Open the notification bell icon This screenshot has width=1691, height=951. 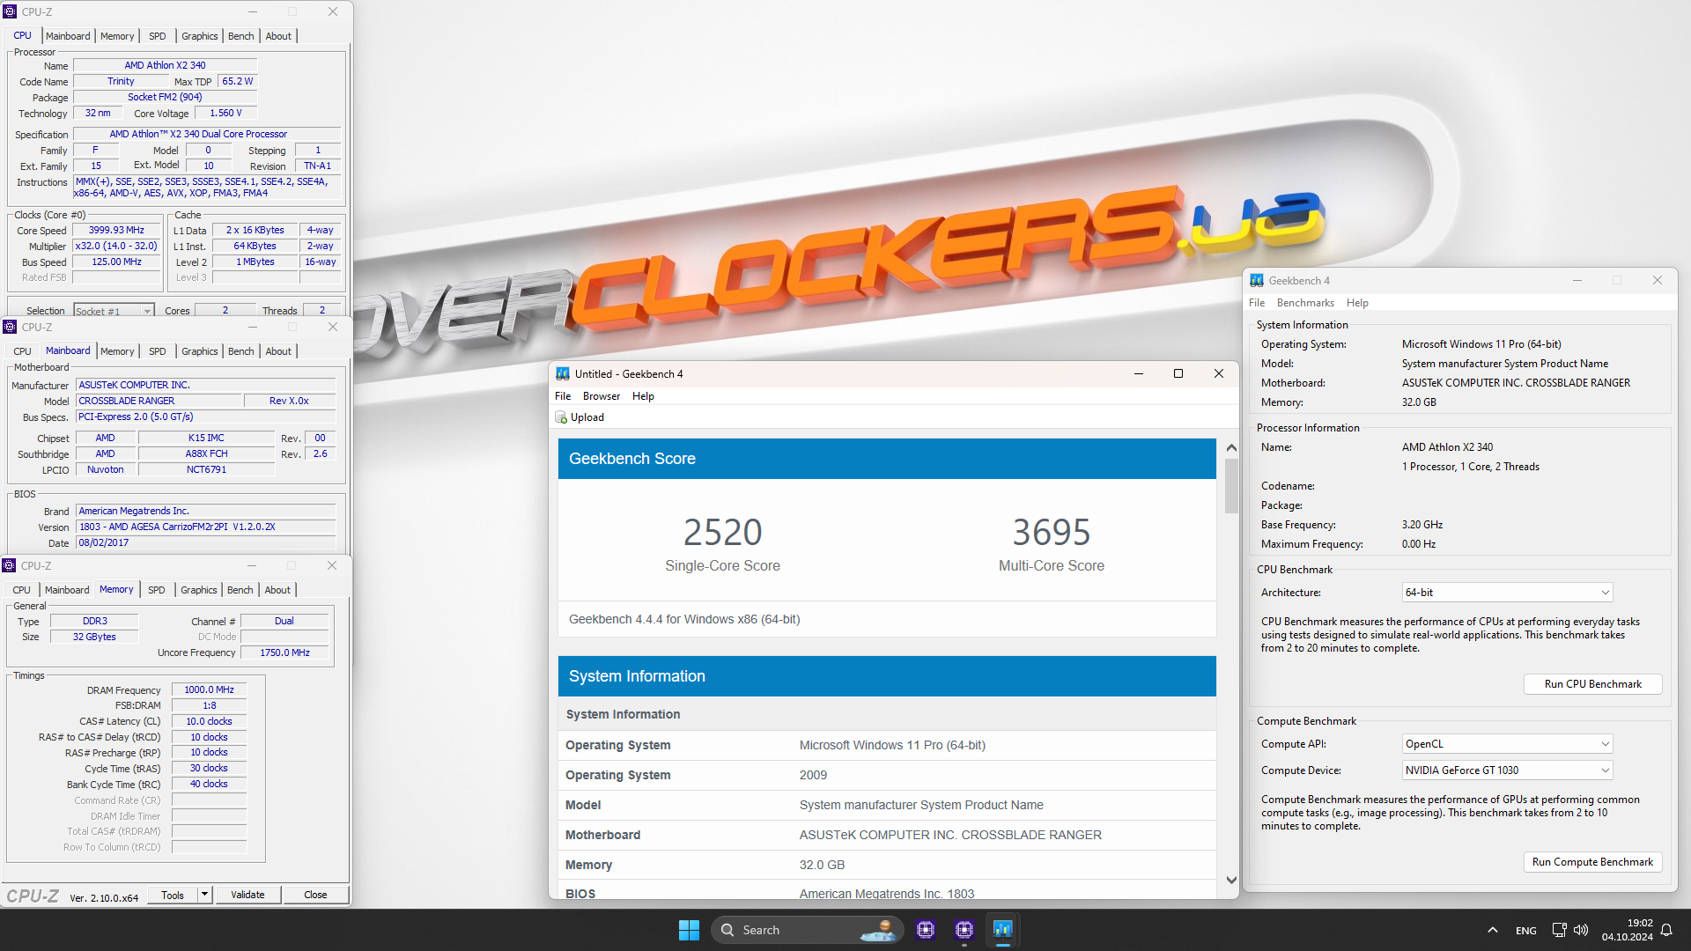click(x=1666, y=930)
